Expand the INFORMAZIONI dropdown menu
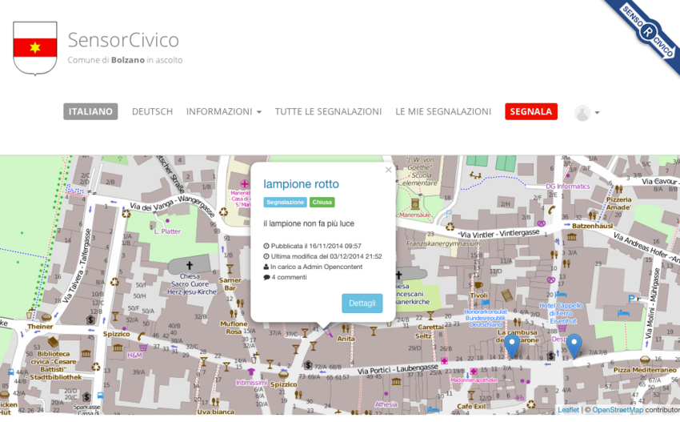This screenshot has width=680, height=422. (224, 111)
